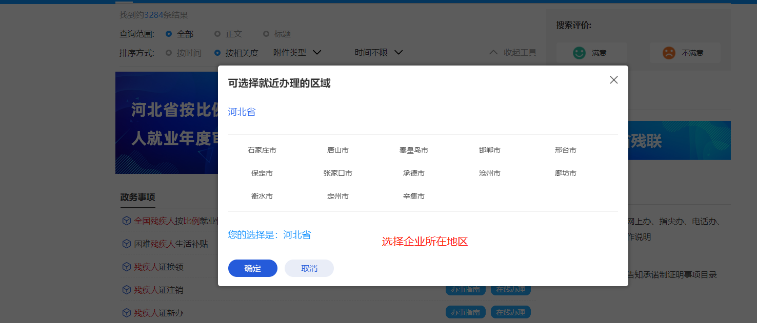Click cube icon beside 残疾人证注销
Viewport: 757px width, 323px height.
[x=126, y=290]
